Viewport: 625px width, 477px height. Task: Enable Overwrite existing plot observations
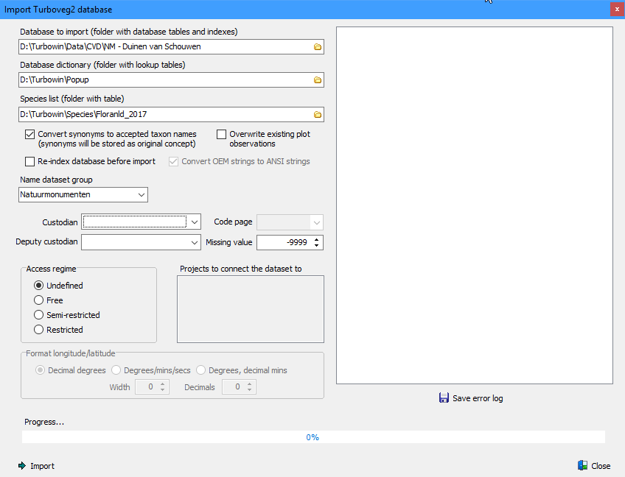(222, 135)
